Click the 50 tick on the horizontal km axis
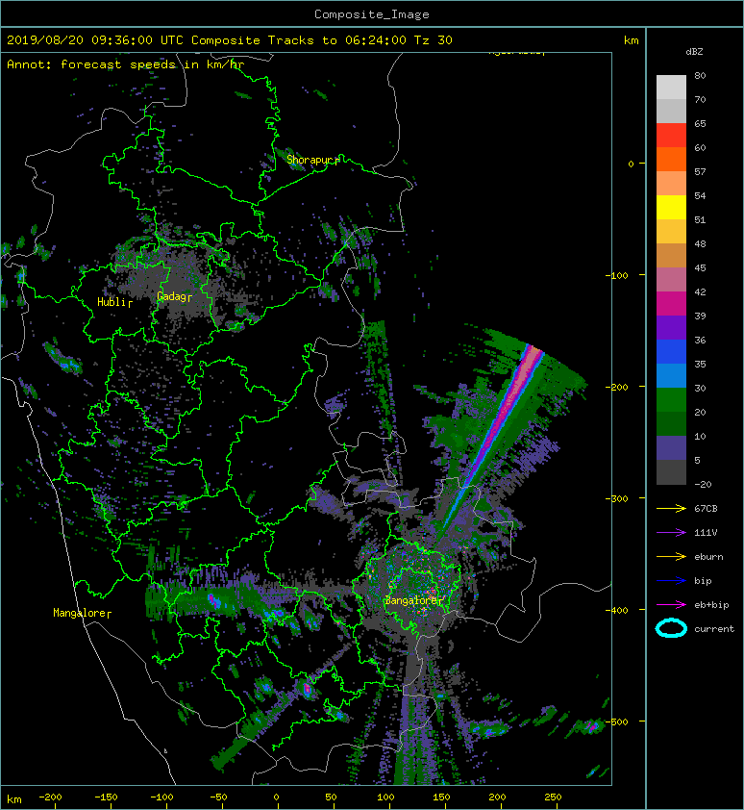This screenshot has height=810, width=744. (331, 797)
